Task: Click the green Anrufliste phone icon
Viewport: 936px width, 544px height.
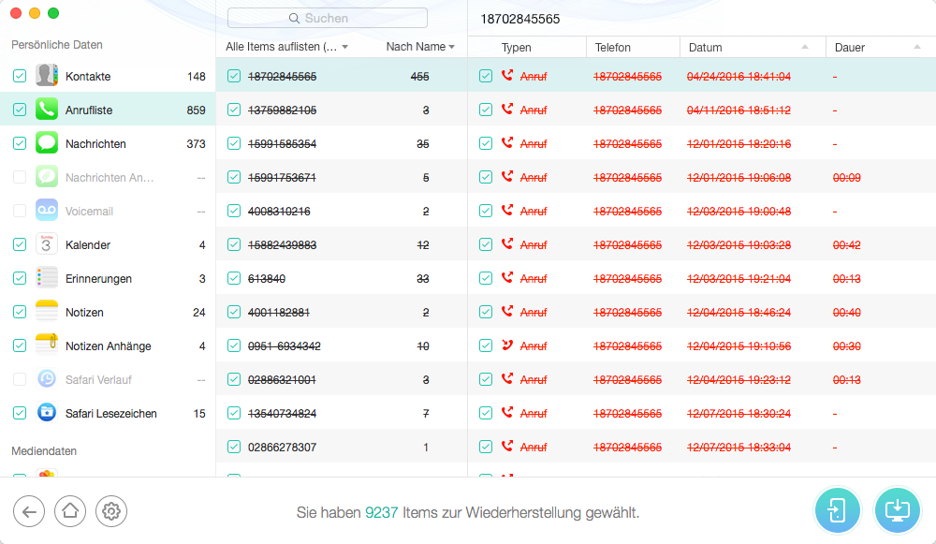Action: (x=47, y=110)
